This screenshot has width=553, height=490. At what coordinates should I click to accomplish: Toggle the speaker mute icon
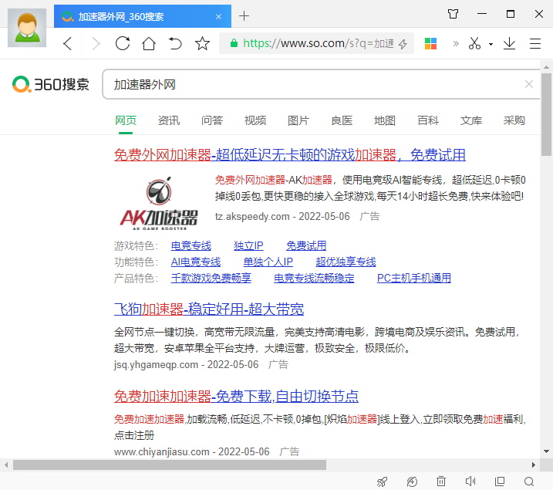pyautogui.click(x=470, y=482)
